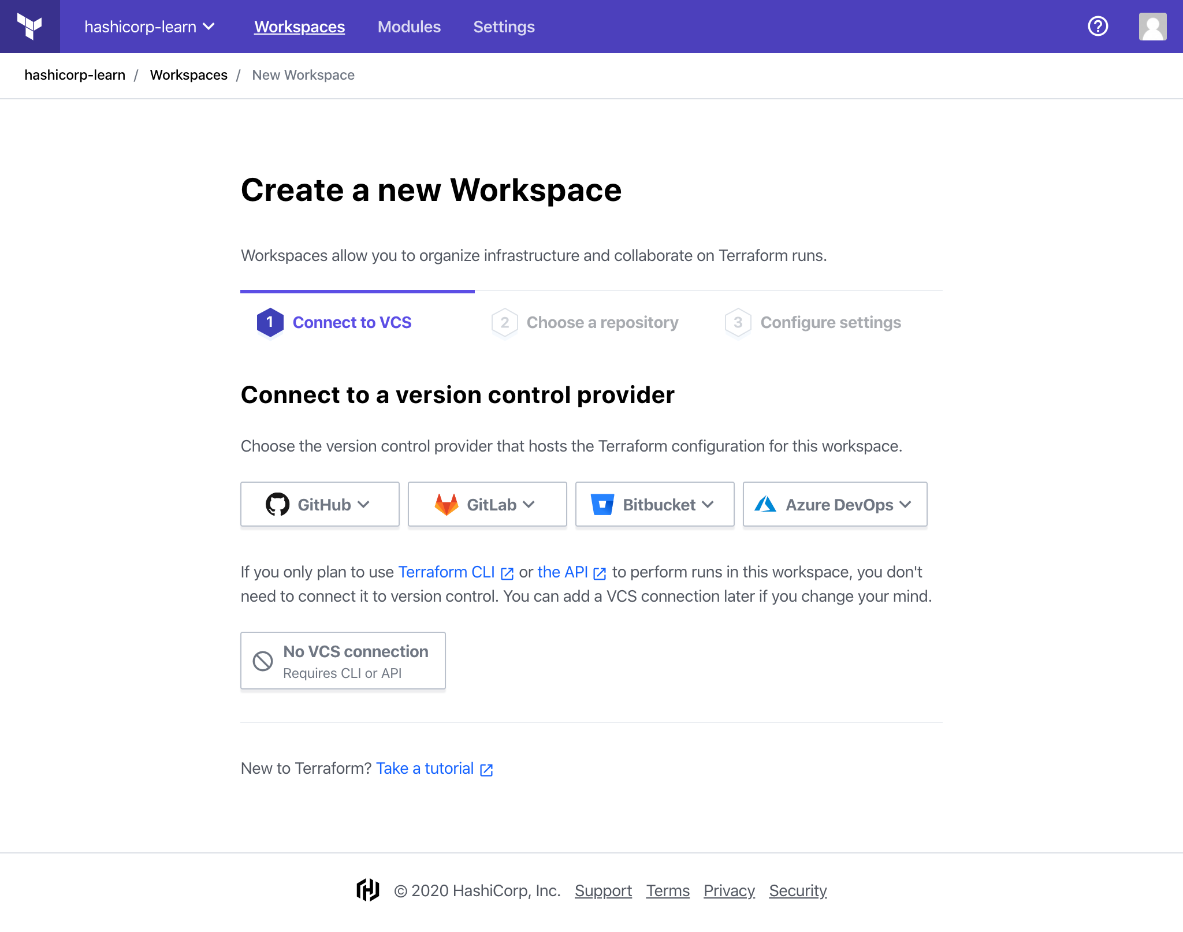Select the Workspaces nav item
This screenshot has width=1183, height=932.
pyautogui.click(x=299, y=27)
